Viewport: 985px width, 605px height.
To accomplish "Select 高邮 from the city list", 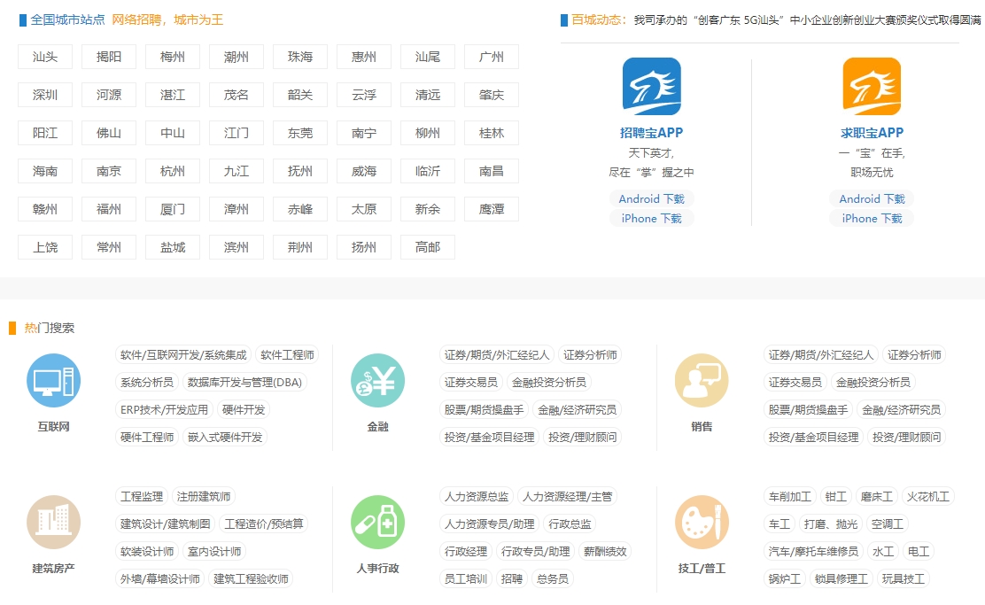I will [x=428, y=247].
